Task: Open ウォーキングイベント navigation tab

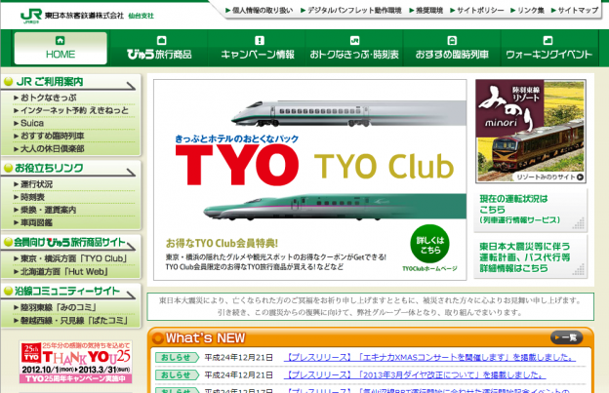Action: coord(549,48)
